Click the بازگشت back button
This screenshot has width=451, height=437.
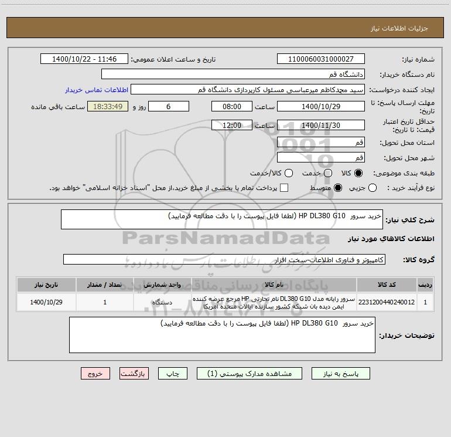pos(134,373)
